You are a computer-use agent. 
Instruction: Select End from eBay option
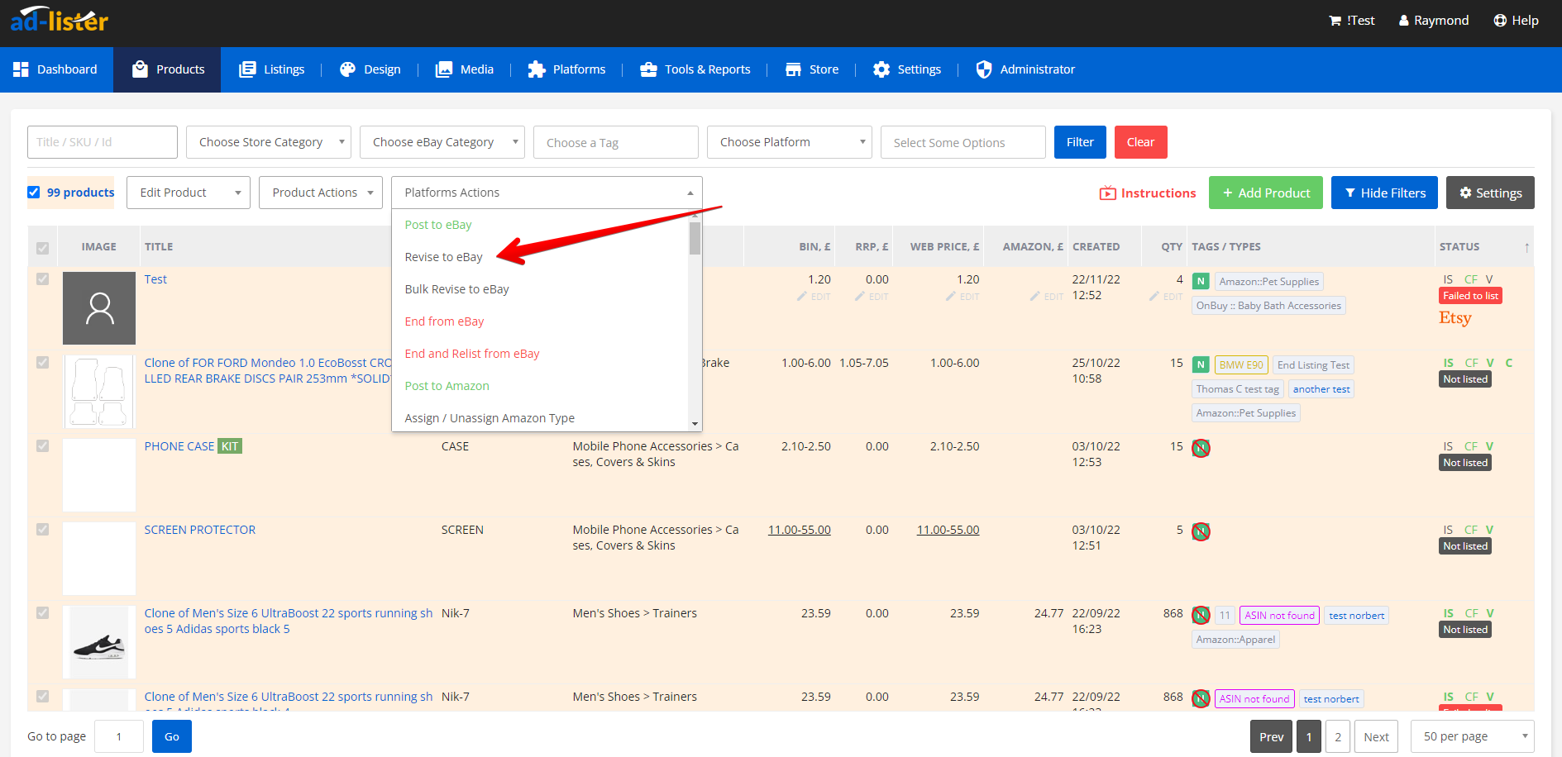point(540,321)
